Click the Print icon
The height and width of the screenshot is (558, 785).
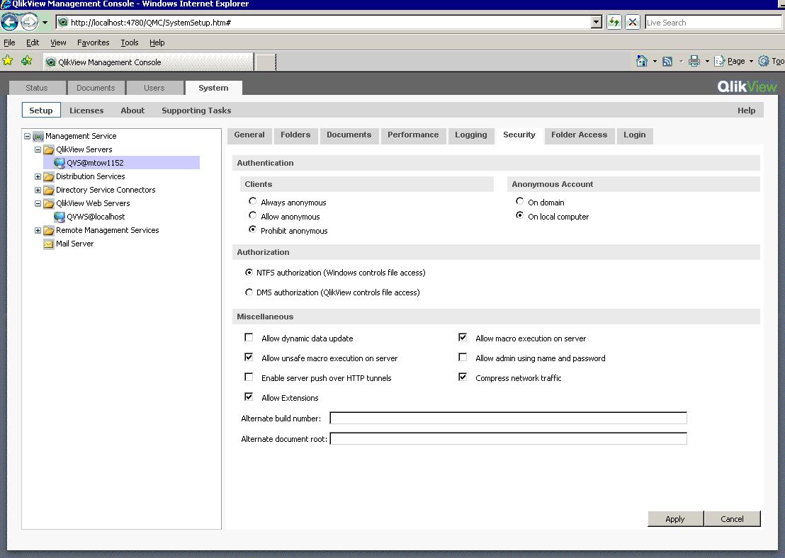[694, 61]
